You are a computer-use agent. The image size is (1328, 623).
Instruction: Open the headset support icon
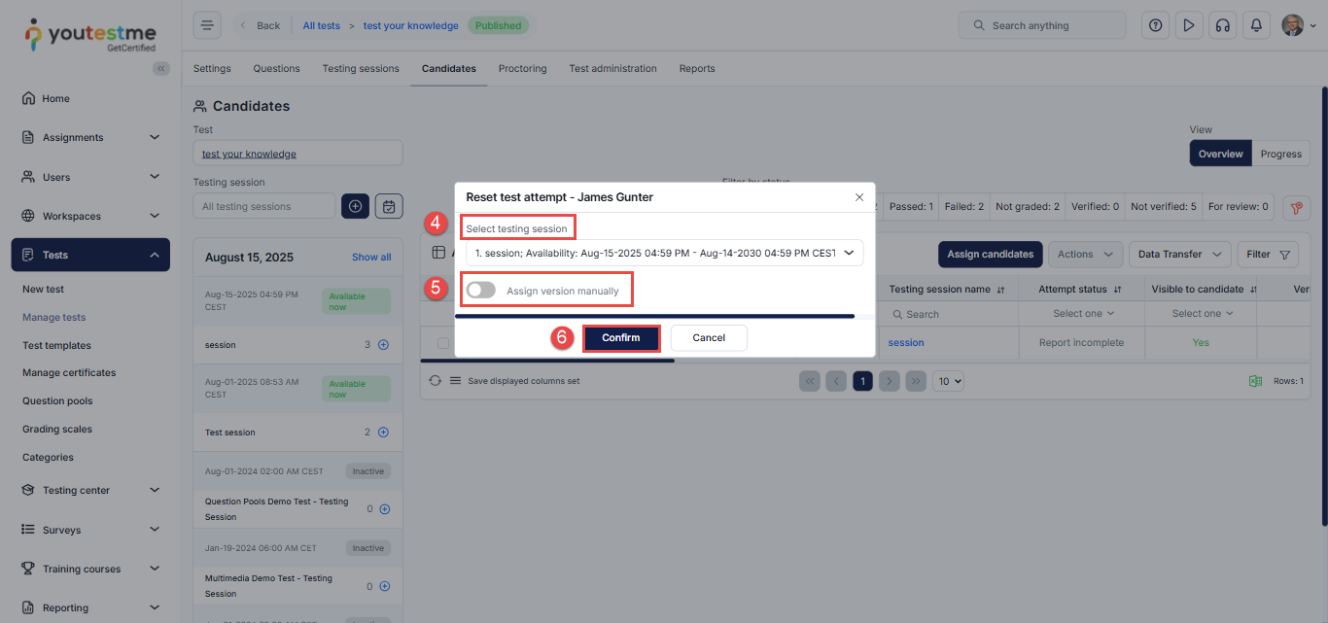point(1222,26)
